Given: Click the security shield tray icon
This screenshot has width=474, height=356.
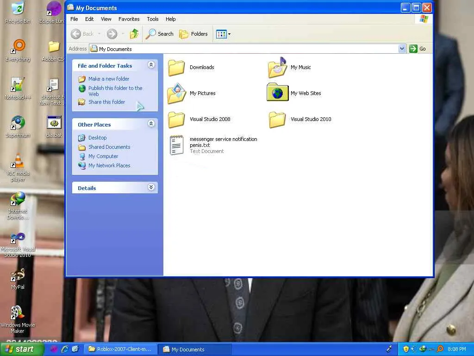Looking at the screenshot, I should point(406,349).
